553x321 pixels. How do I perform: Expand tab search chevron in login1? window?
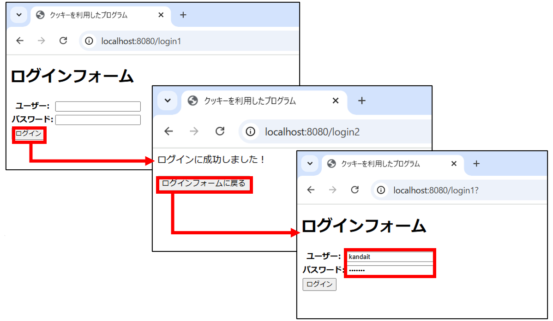point(310,164)
